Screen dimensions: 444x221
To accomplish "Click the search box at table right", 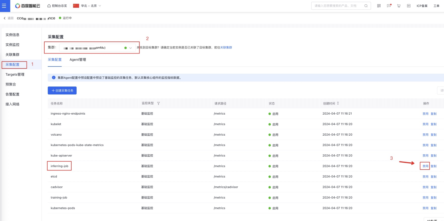I will (440, 91).
